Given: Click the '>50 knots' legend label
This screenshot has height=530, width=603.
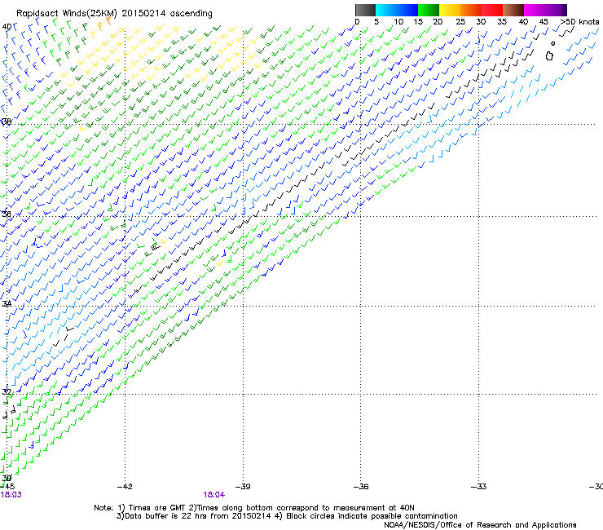Looking at the screenshot, I should pos(580,22).
